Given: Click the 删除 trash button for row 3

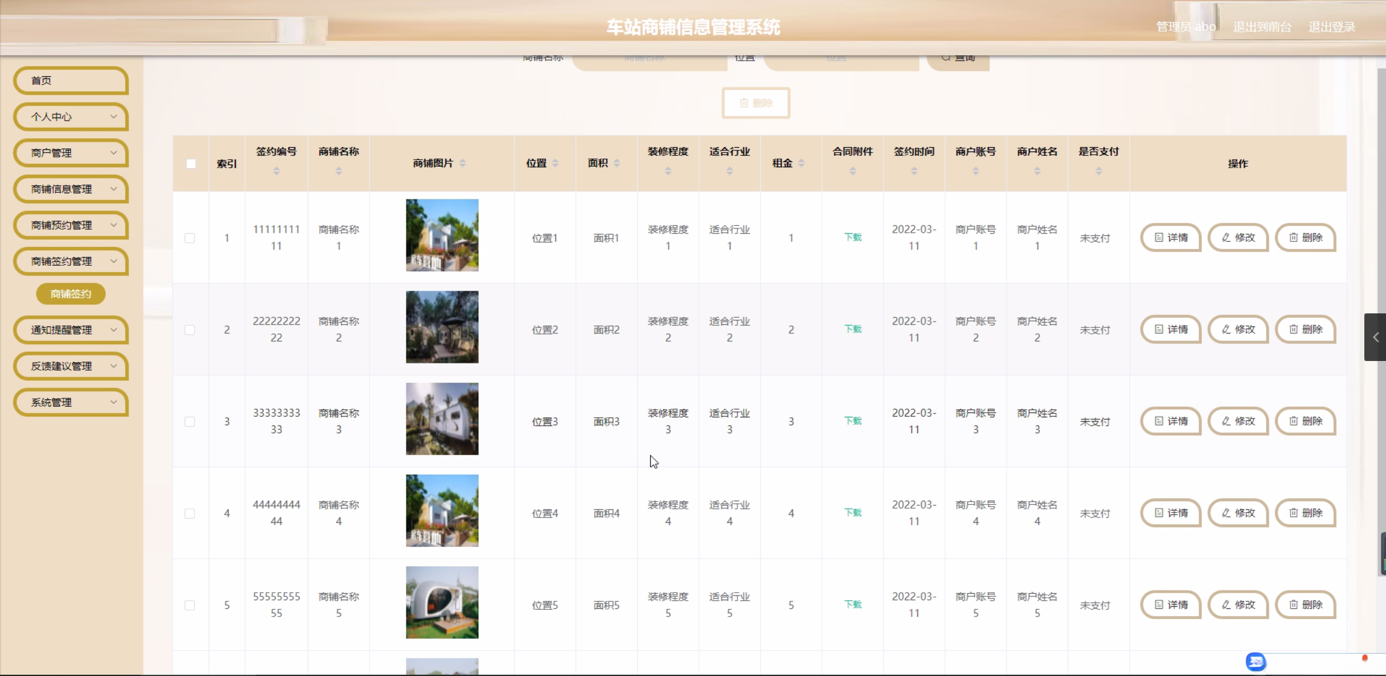Looking at the screenshot, I should point(1305,421).
